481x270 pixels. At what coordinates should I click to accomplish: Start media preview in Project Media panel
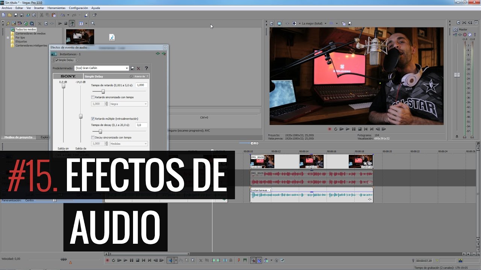point(60,23)
